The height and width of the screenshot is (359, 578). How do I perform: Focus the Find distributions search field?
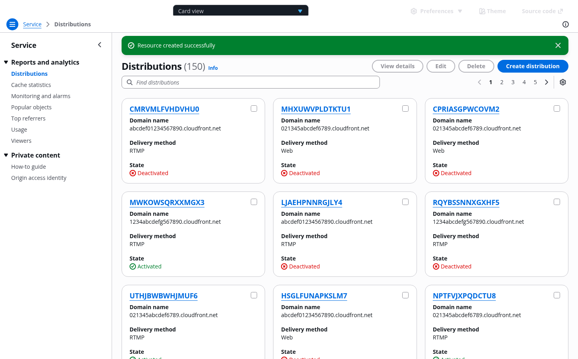click(250, 82)
